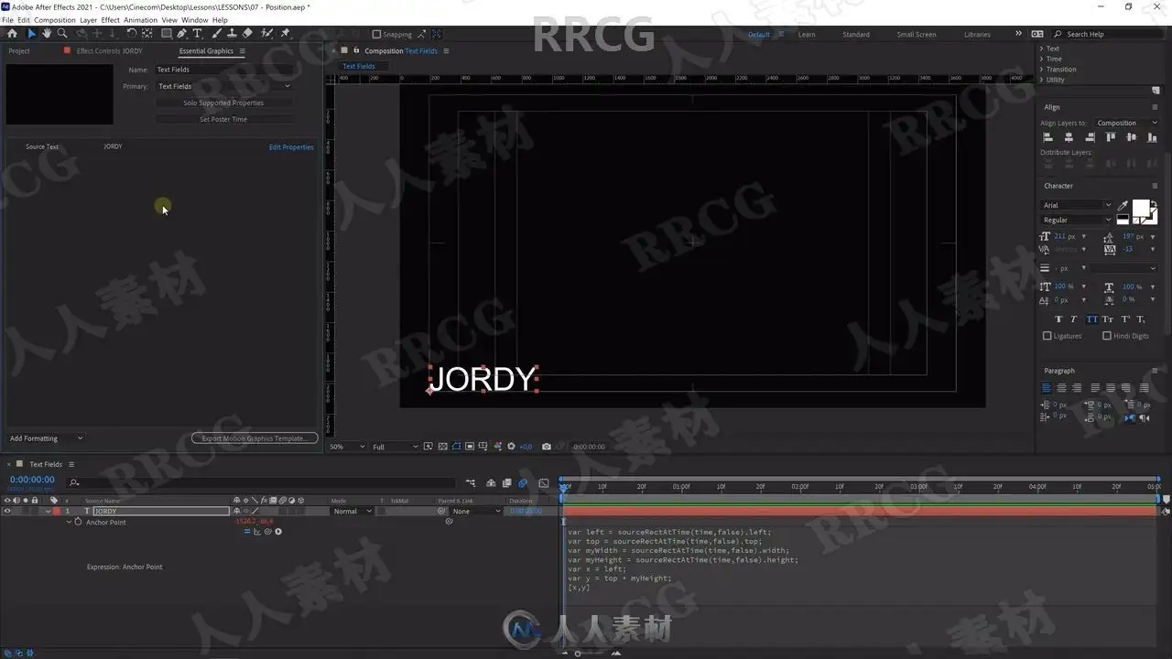Click the Selection arrow tool
This screenshot has height=659, width=1172.
[x=30, y=34]
